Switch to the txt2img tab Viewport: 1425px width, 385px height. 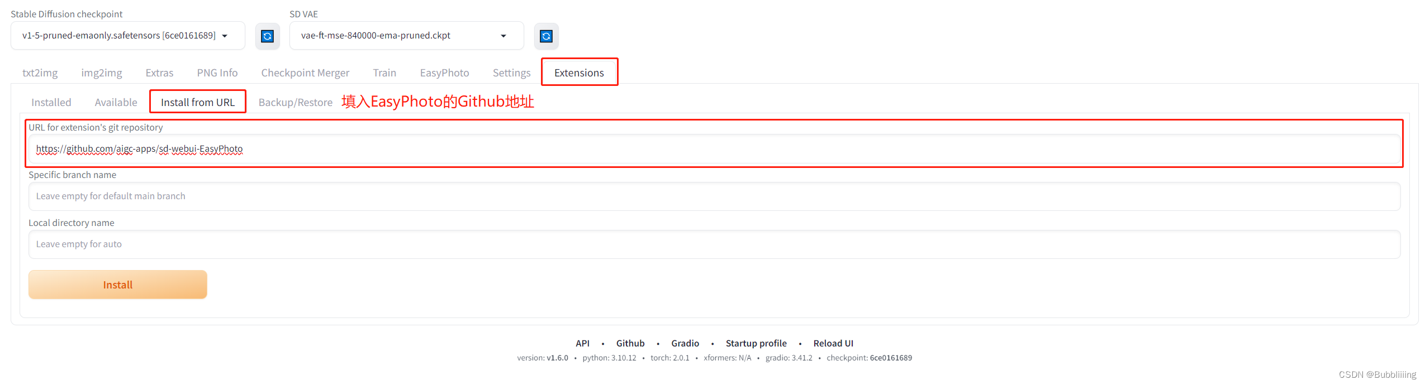click(x=40, y=73)
